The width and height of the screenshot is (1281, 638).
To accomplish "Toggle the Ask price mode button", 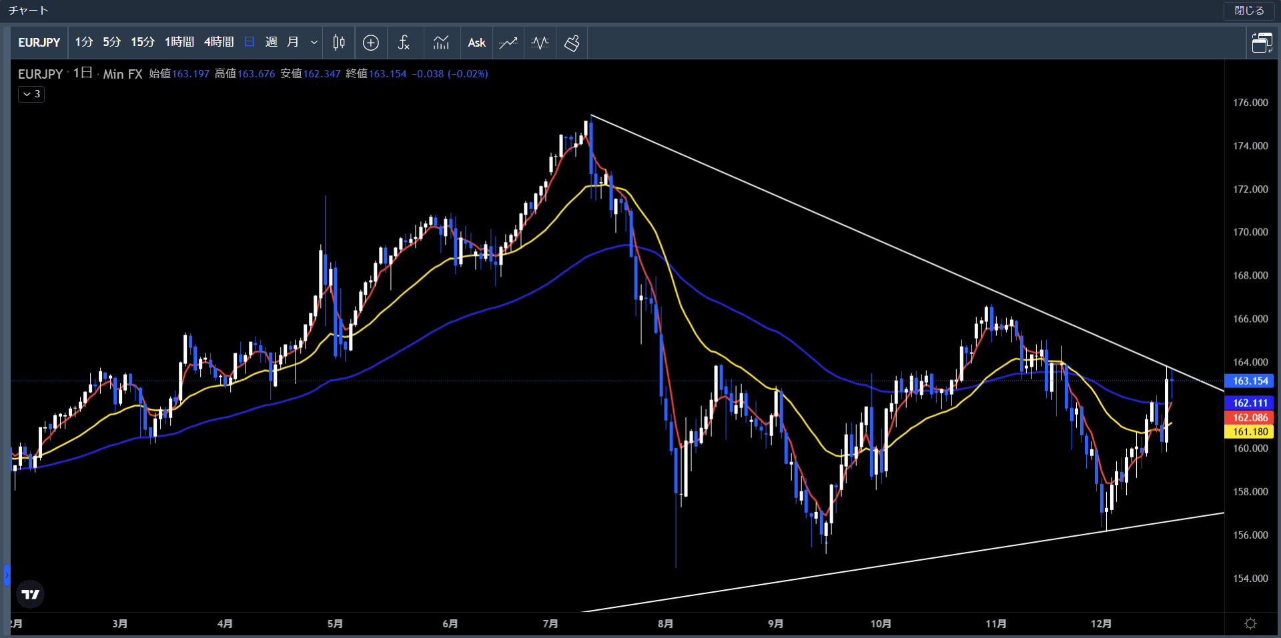I will click(476, 43).
